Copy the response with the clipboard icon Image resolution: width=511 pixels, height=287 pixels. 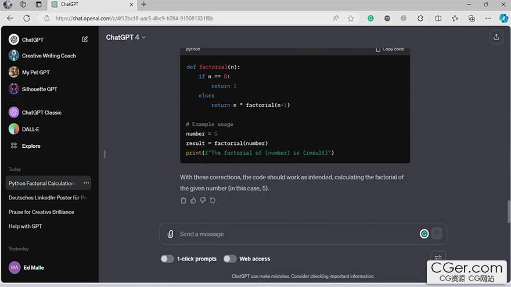point(183,201)
